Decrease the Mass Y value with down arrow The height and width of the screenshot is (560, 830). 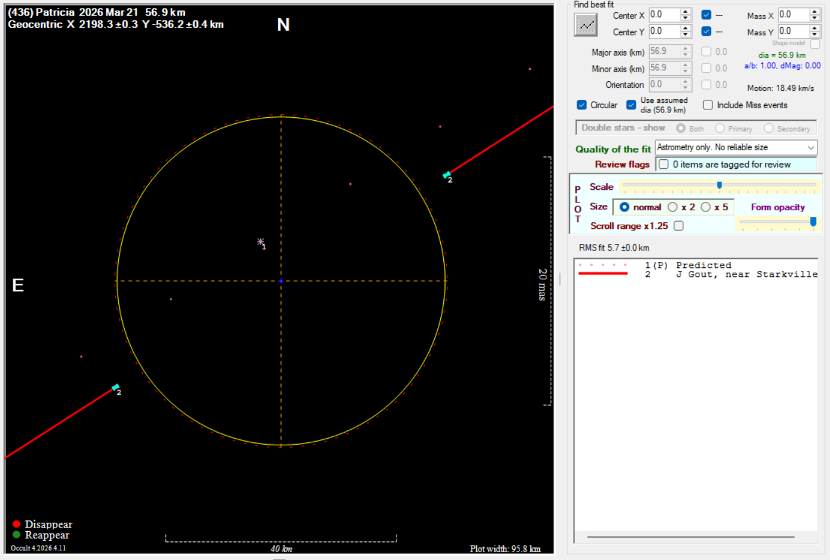coord(814,34)
